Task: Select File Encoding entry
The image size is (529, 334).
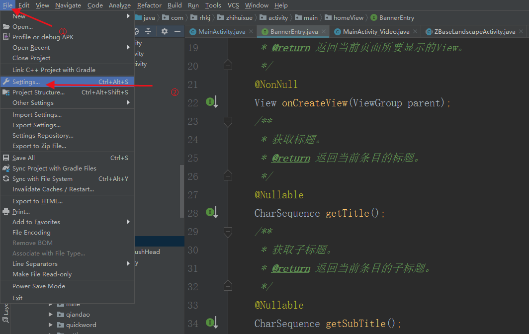Action: 68,233
